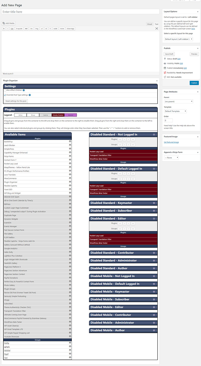Click the Add Media button
This screenshot has height=366, width=201.
[9, 23]
